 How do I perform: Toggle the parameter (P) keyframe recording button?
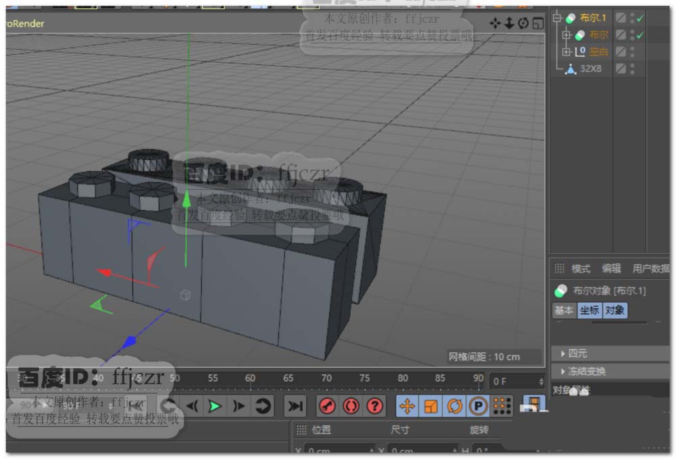478,406
